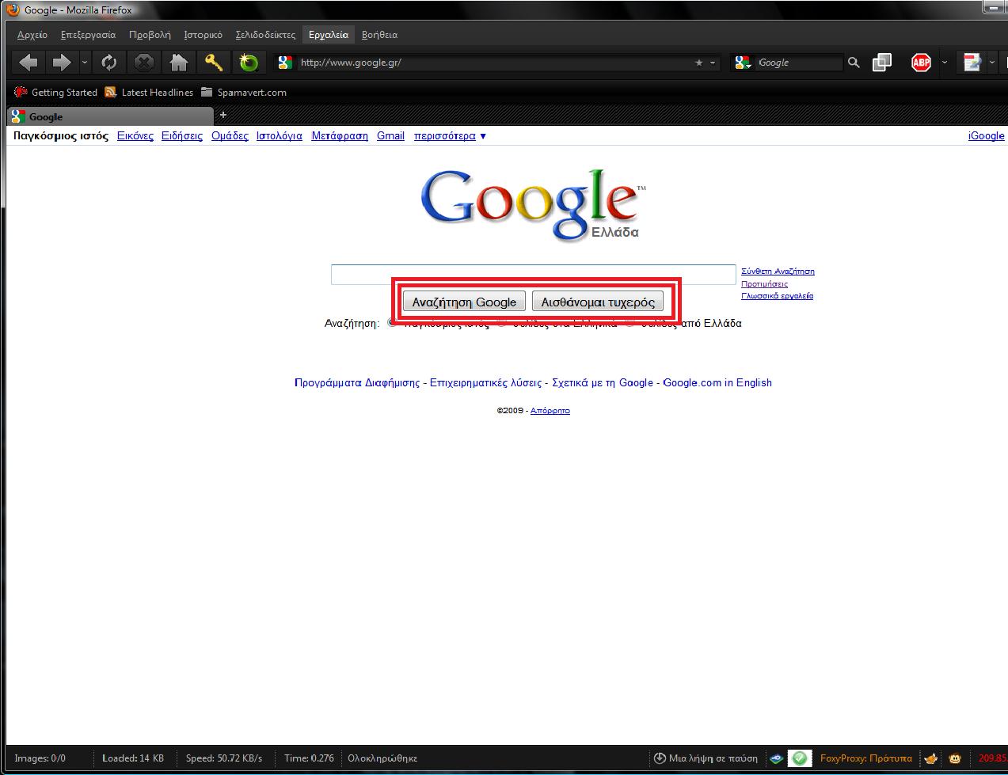
Task: Click the monkey face status bar icon
Action: coord(956,758)
